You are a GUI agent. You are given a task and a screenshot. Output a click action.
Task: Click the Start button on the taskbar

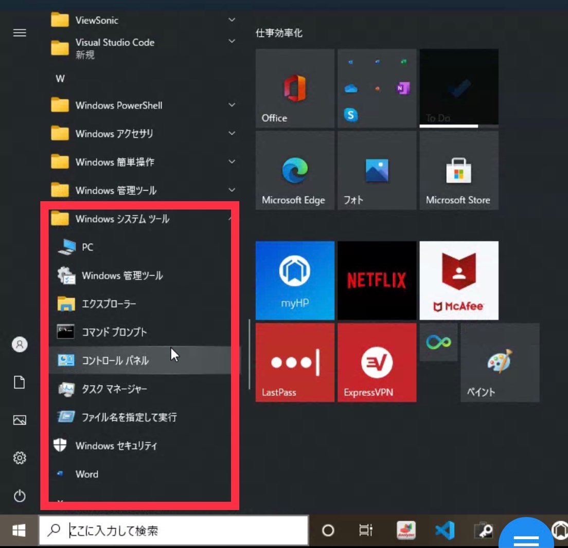click(19, 531)
